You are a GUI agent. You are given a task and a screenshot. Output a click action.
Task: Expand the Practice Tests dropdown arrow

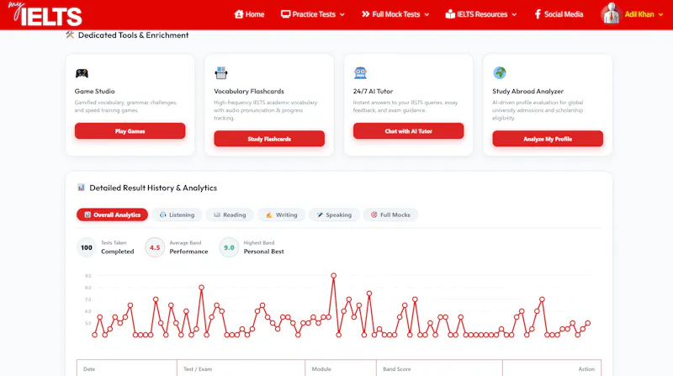click(342, 14)
